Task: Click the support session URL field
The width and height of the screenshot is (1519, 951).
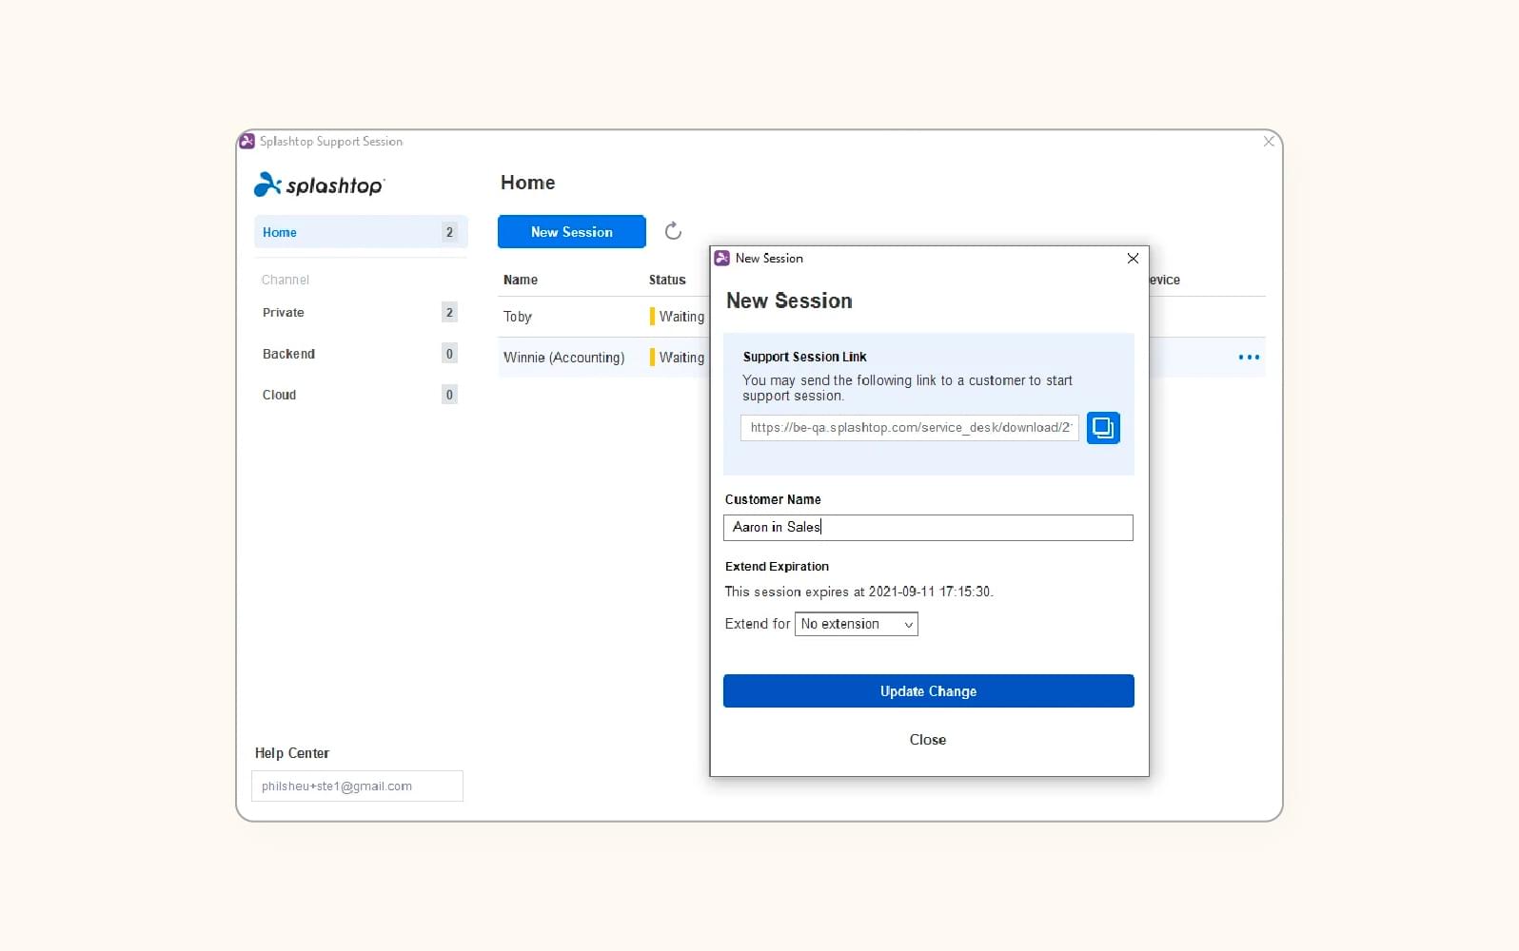Action: click(910, 428)
